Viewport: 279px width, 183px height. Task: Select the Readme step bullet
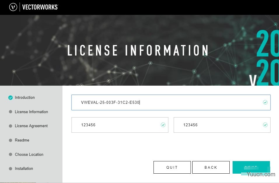pos(11,140)
